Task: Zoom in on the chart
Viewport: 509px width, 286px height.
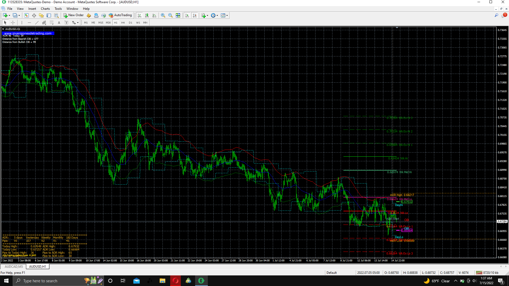Action: (163, 15)
